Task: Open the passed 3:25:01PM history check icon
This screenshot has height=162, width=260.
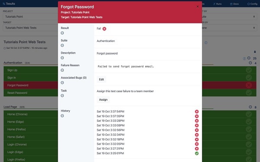Action: (x=197, y=153)
